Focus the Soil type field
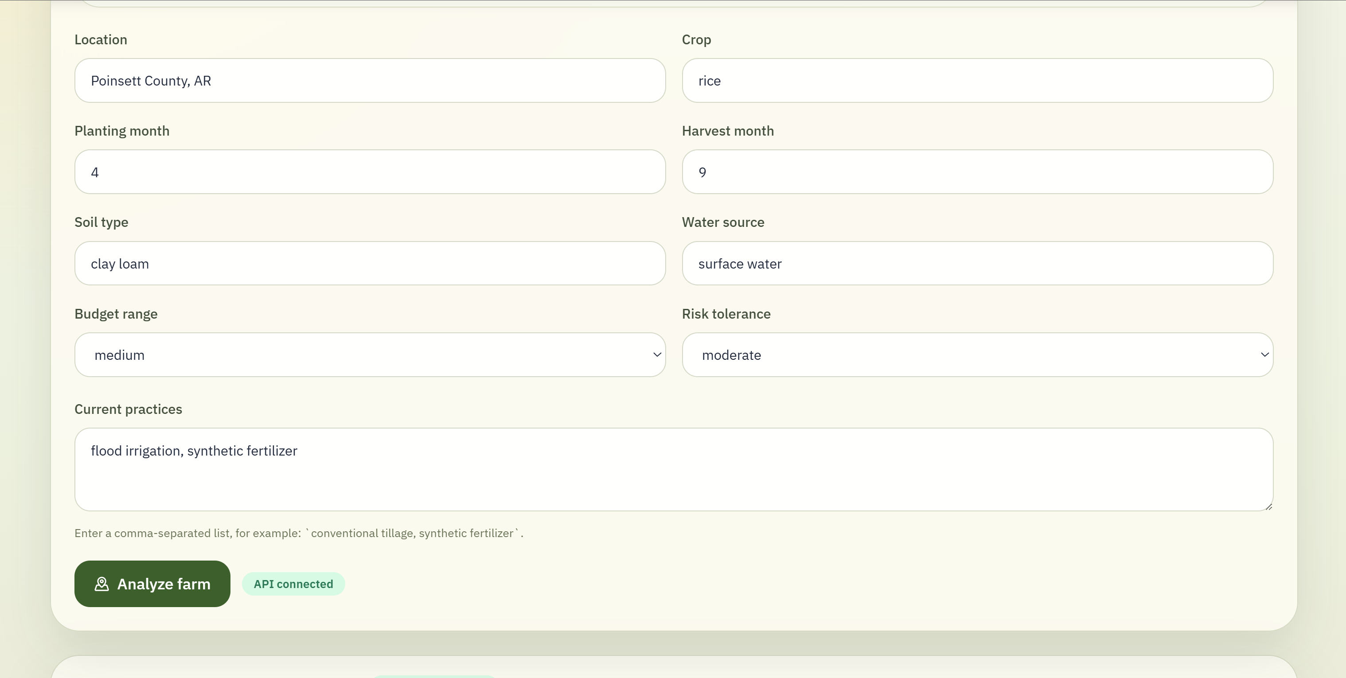 click(x=370, y=263)
